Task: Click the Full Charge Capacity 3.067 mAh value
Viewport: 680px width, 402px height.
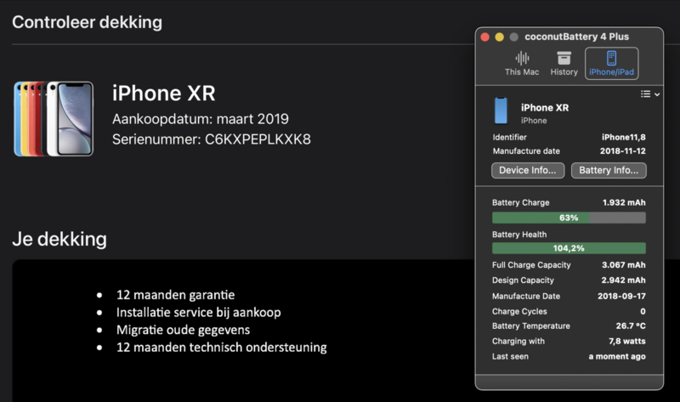Action: [624, 265]
